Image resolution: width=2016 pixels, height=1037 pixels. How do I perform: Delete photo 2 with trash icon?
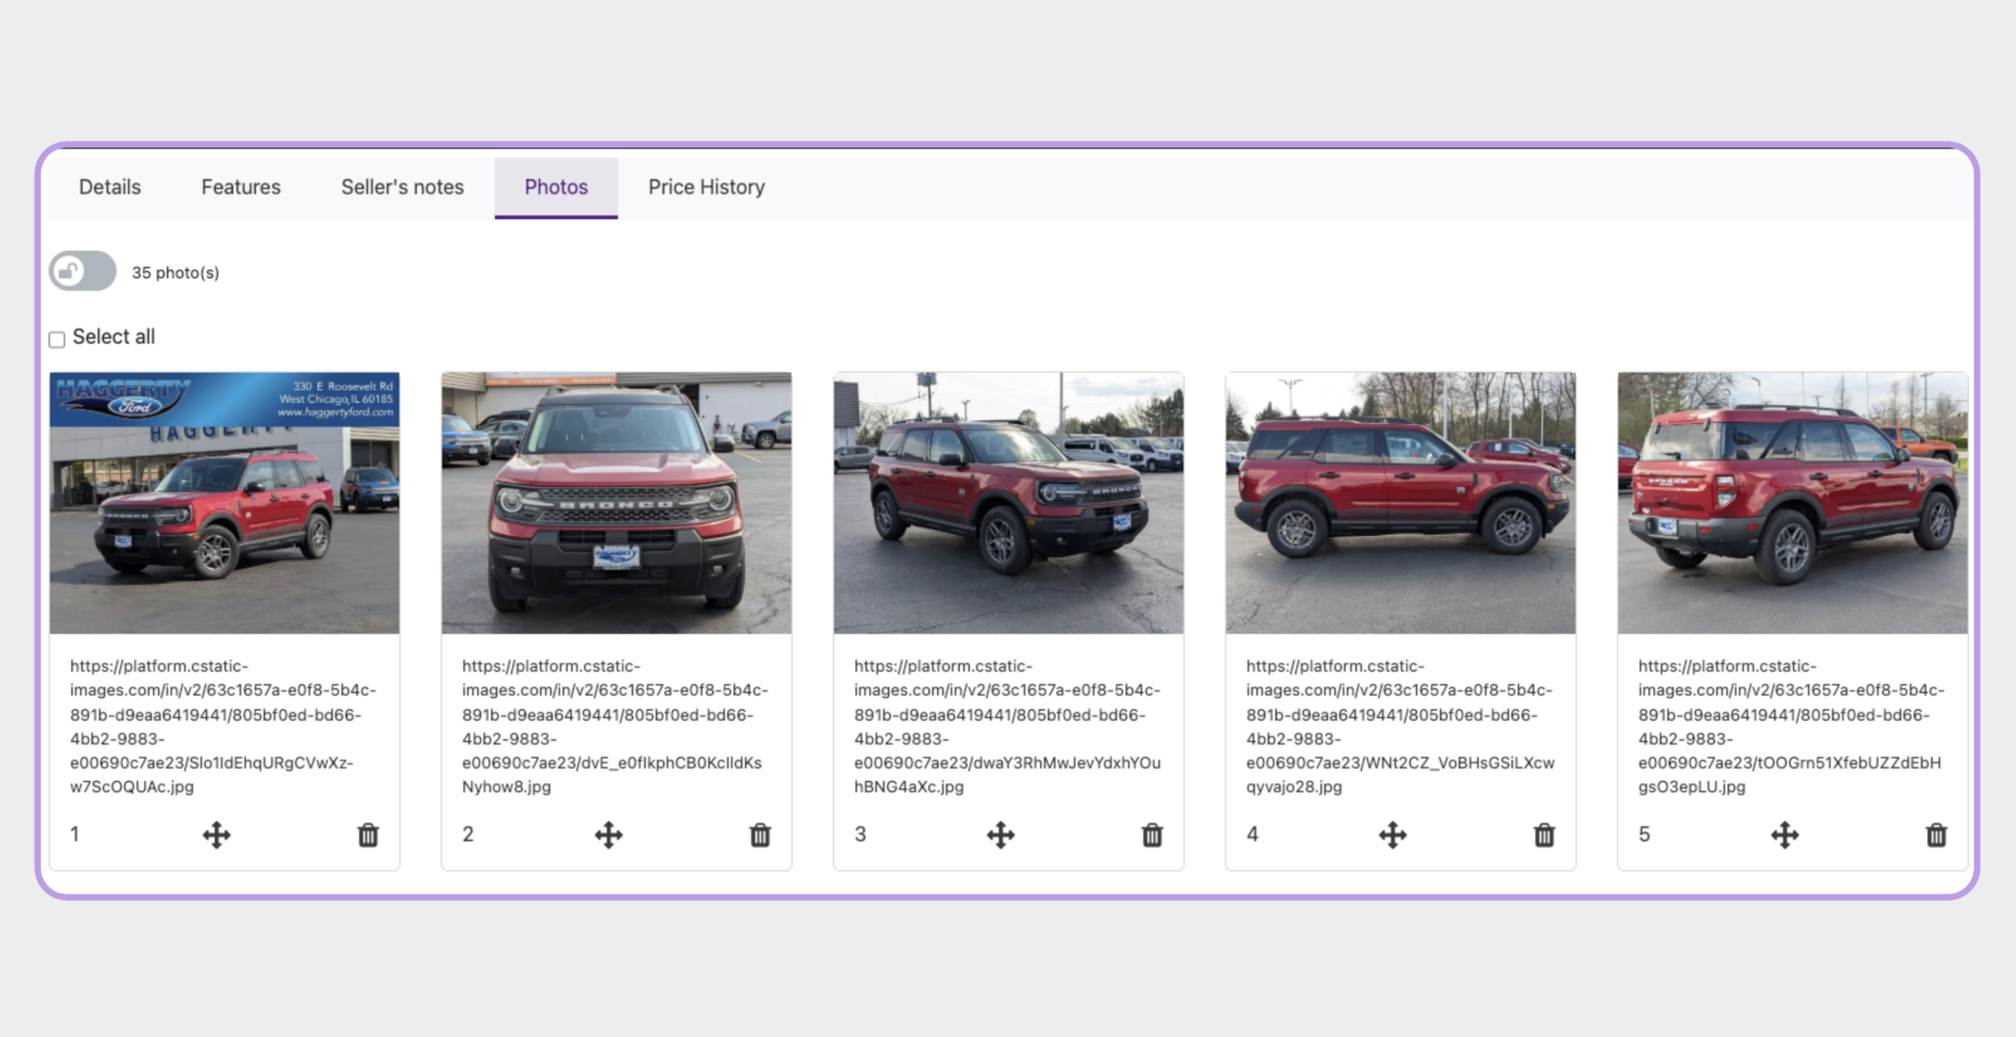760,835
